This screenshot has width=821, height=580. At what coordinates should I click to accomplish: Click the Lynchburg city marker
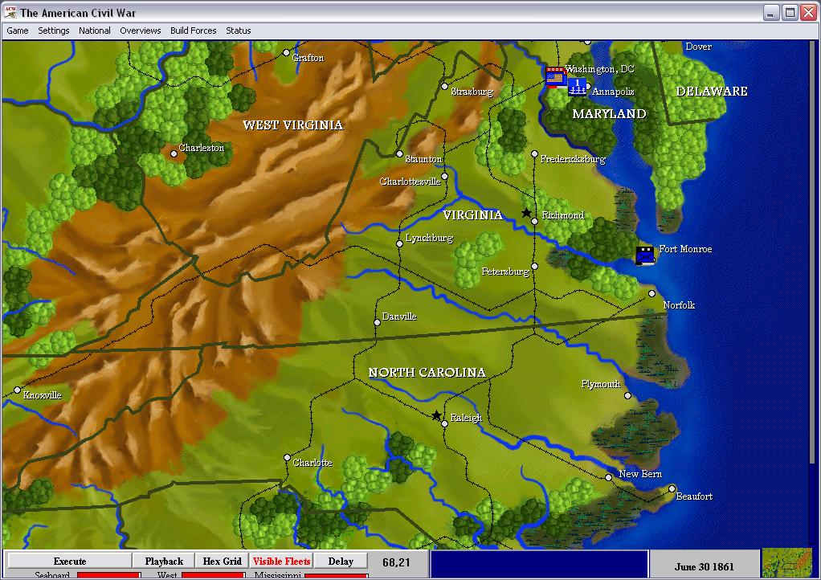tap(399, 244)
